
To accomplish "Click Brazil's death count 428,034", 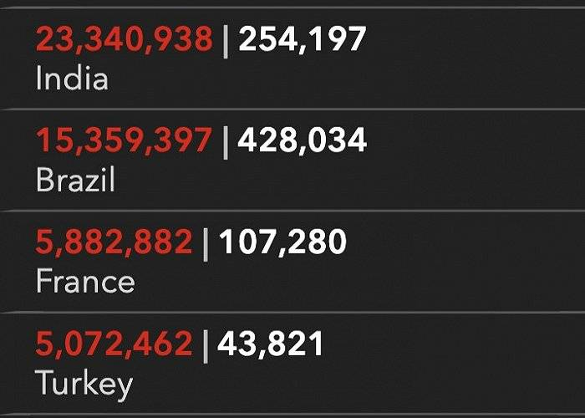I will pos(303,140).
